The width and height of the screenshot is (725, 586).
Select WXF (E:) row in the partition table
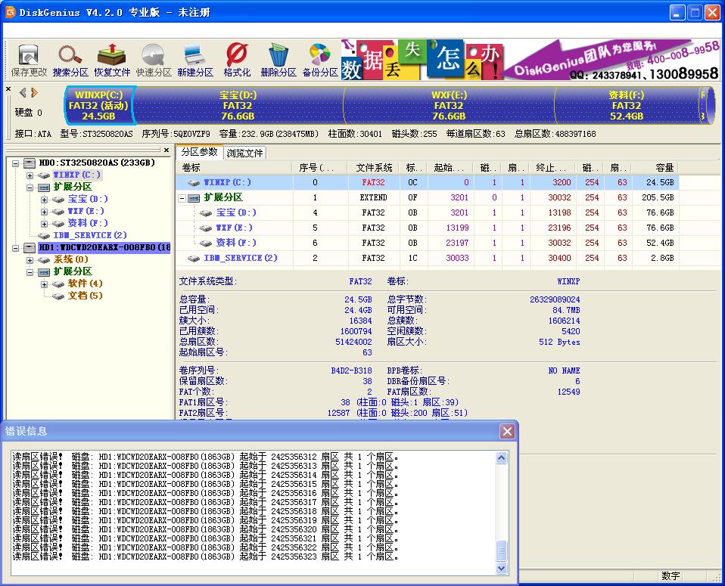tap(428, 228)
